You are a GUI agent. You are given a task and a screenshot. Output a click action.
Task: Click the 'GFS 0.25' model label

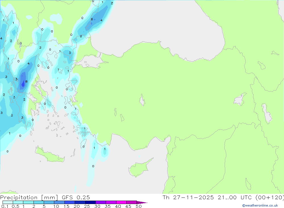pyautogui.click(x=76, y=198)
